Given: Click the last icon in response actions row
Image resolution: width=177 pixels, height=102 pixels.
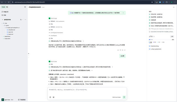Looking at the screenshot, I should pyautogui.click(x=125, y=50).
